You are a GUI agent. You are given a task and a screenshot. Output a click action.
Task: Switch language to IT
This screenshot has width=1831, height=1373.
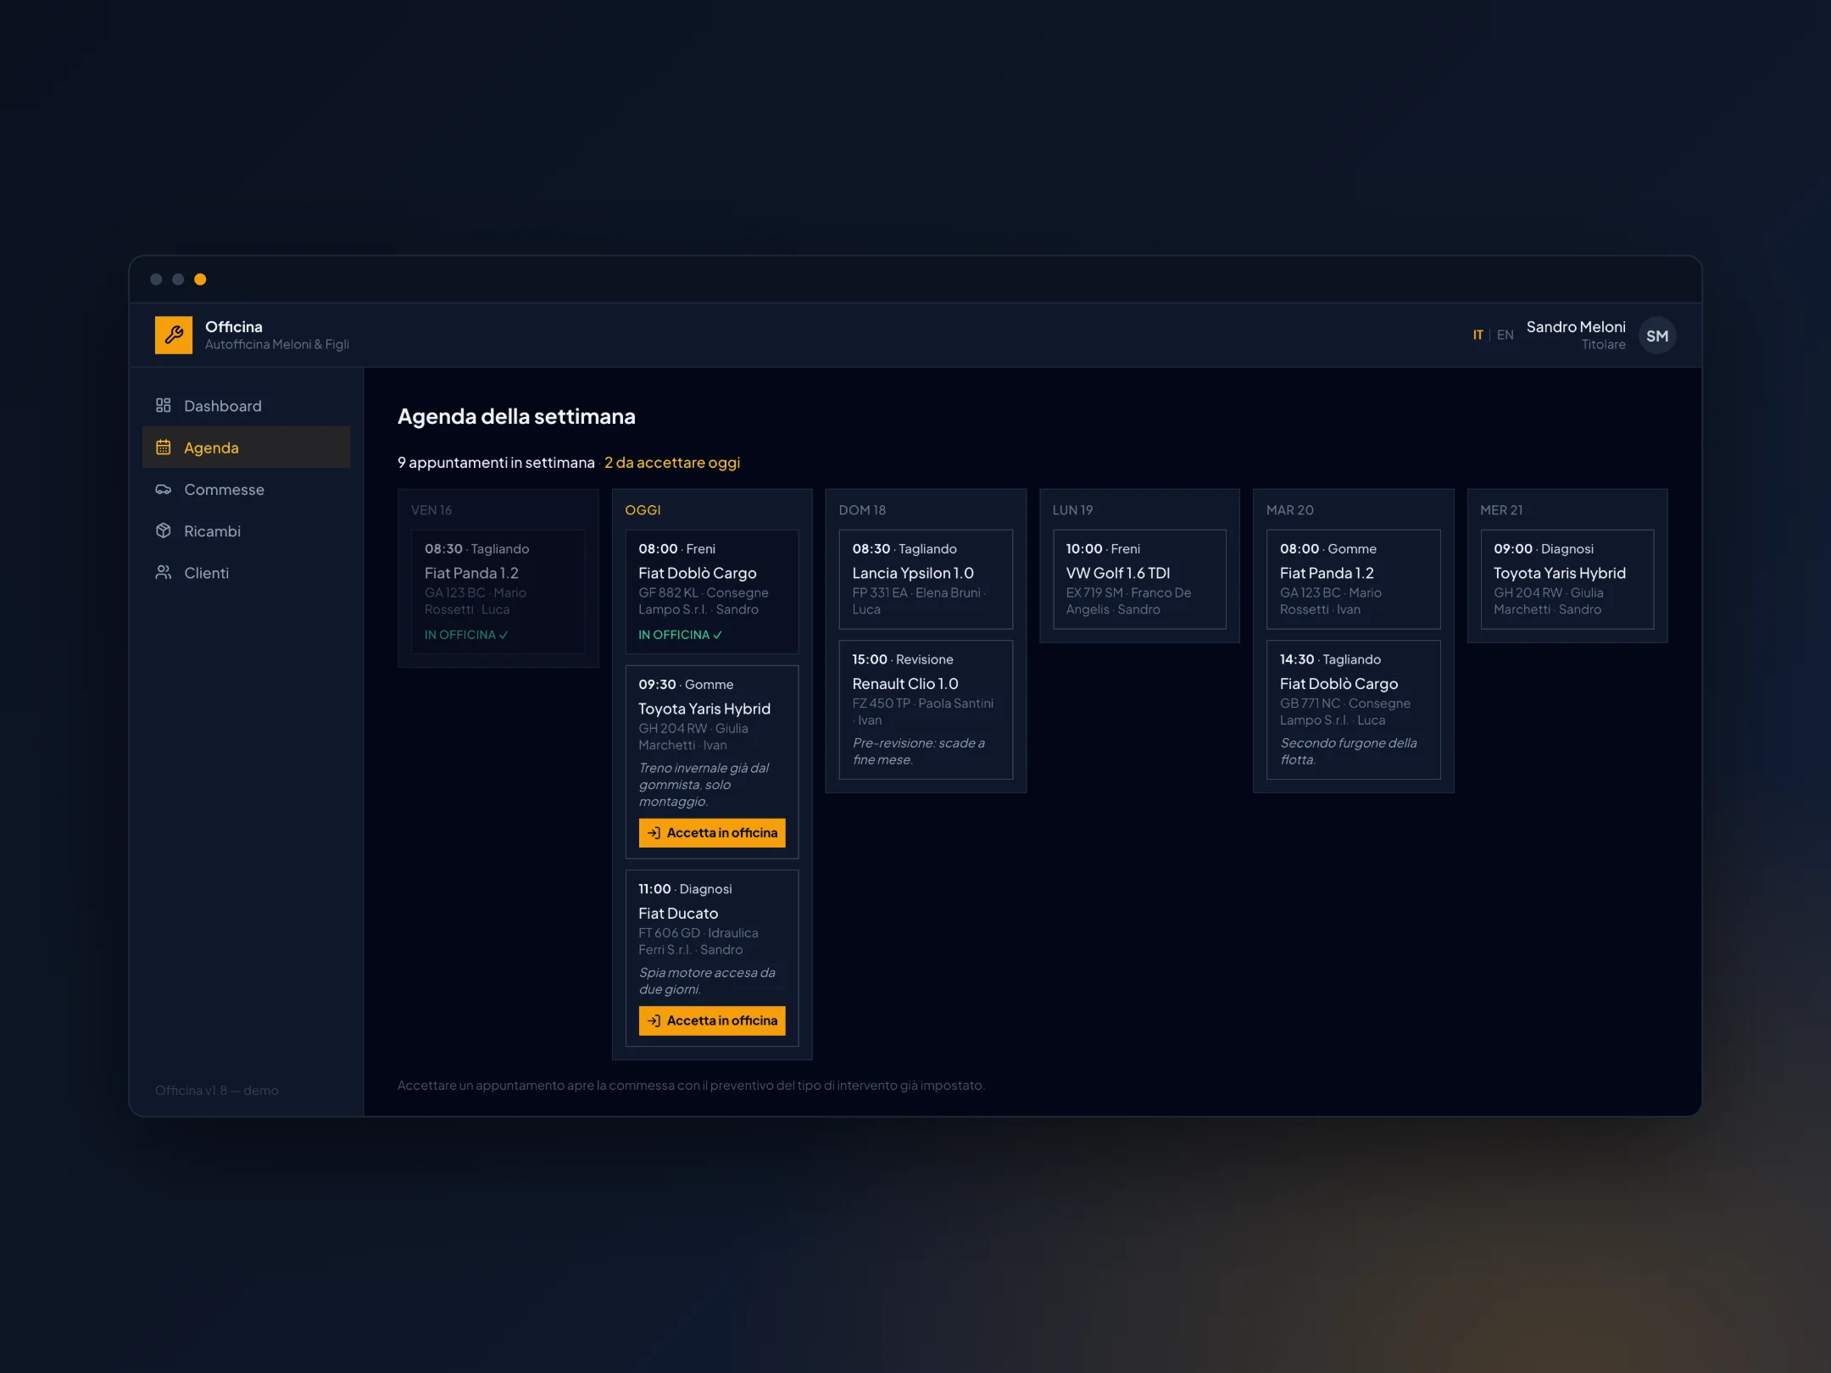(x=1478, y=335)
